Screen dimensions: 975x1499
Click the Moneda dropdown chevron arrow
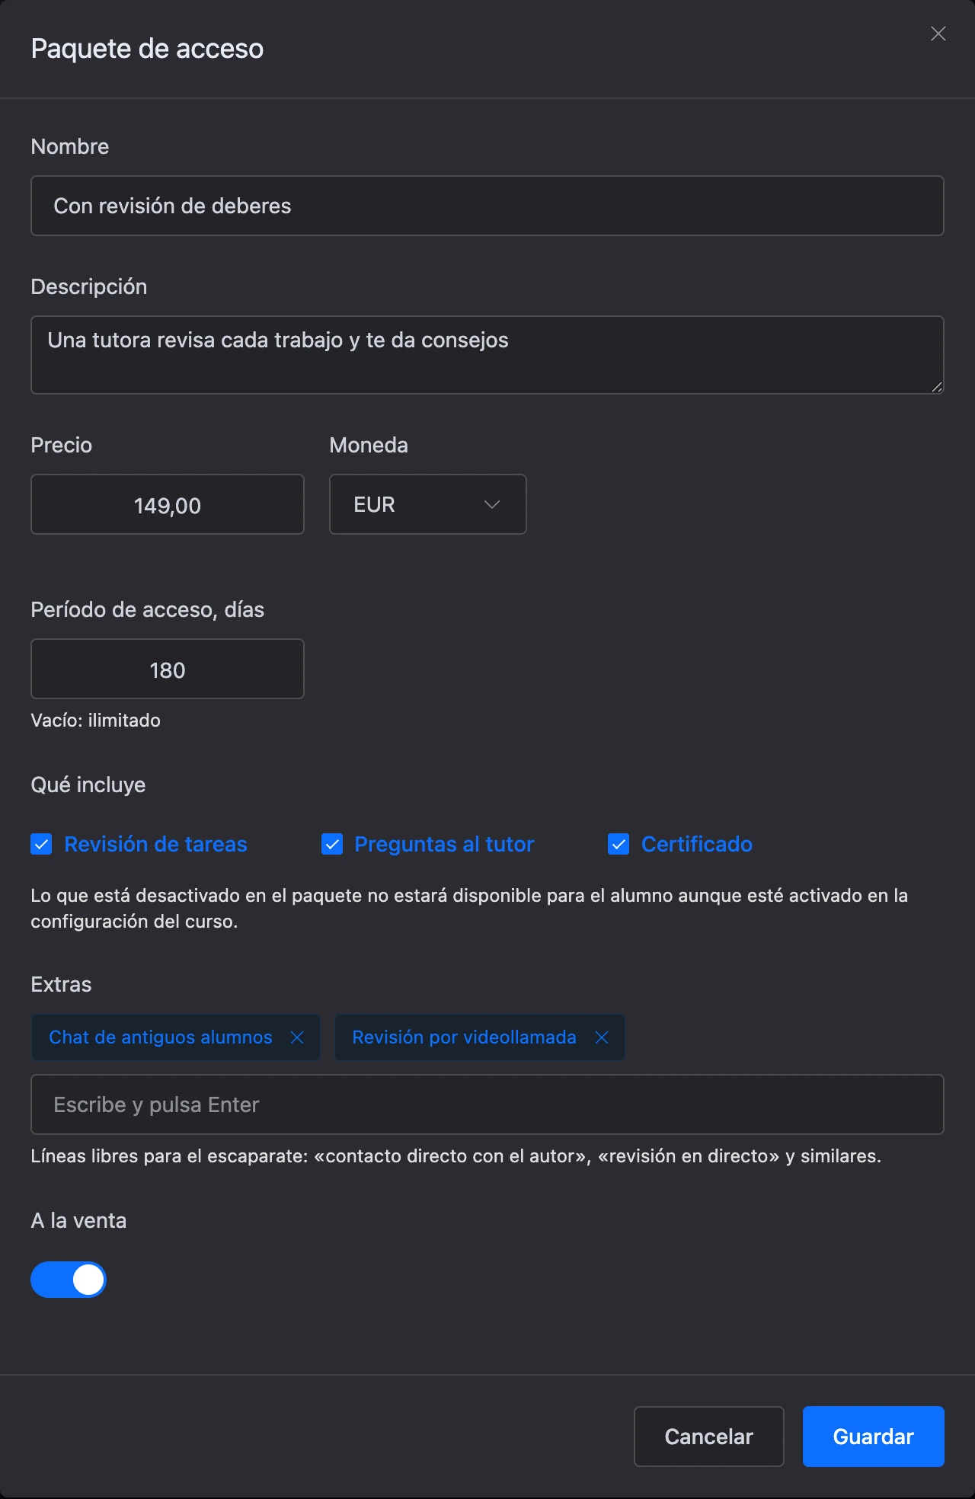click(x=492, y=504)
